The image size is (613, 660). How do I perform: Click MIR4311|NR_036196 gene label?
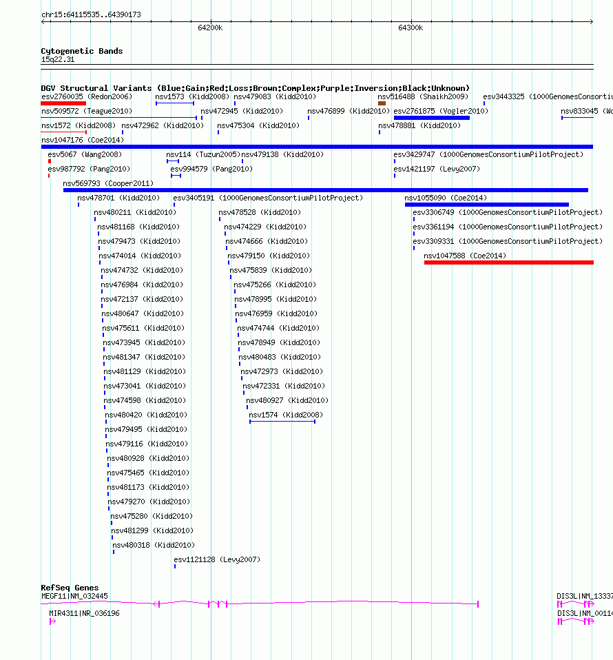[84, 613]
